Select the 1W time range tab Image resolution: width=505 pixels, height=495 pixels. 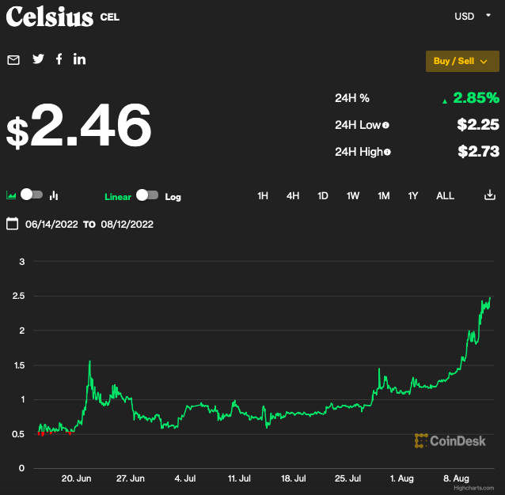(353, 195)
